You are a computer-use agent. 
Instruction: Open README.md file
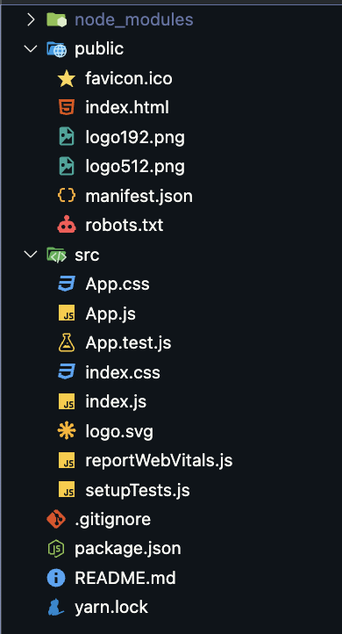(x=125, y=578)
